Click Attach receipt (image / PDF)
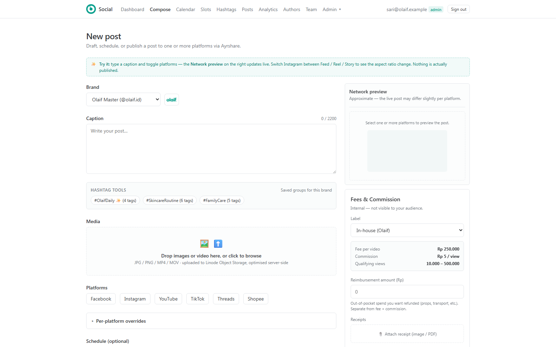The image size is (556, 347). [x=407, y=334]
